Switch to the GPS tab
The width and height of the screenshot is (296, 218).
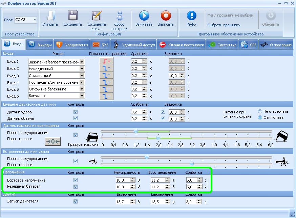[249, 45]
